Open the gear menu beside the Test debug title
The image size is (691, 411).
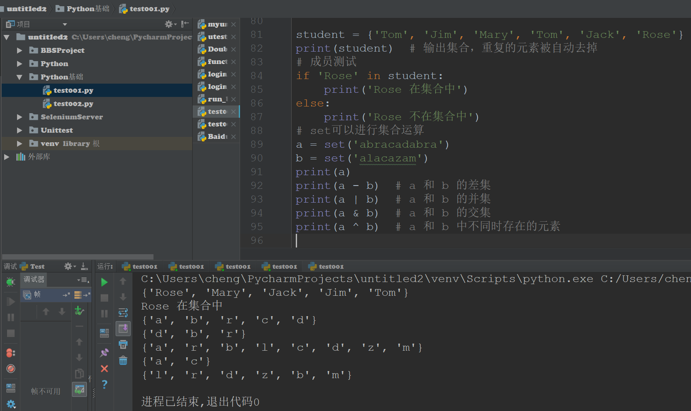tap(69, 266)
